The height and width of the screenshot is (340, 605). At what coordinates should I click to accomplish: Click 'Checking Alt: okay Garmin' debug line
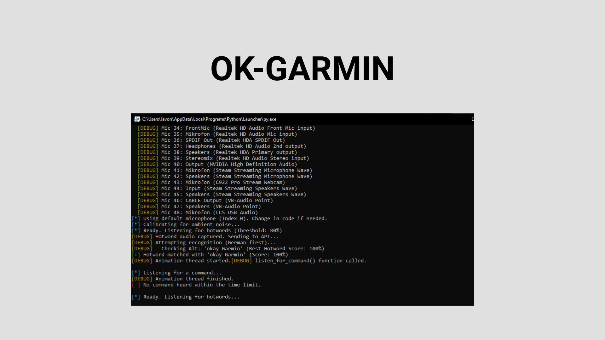[228, 249]
